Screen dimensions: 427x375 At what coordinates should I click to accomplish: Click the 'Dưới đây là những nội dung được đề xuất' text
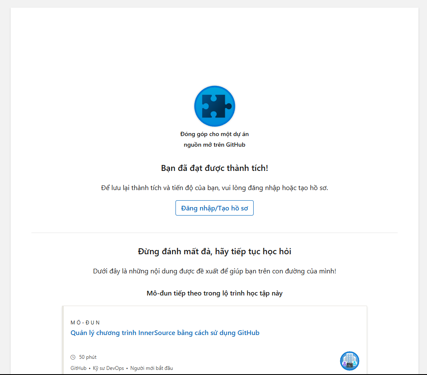pyautogui.click(x=215, y=271)
